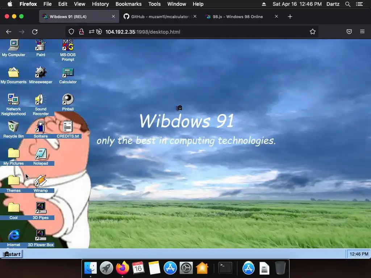The image size is (371, 278).
Task: Open Spotlight search in the menu bar
Action: point(347,4)
